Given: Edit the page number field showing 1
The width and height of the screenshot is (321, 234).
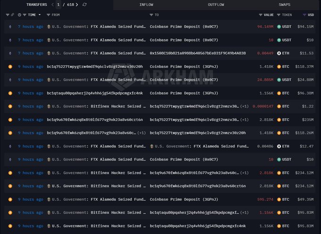Looking at the screenshot, I should (59, 5).
